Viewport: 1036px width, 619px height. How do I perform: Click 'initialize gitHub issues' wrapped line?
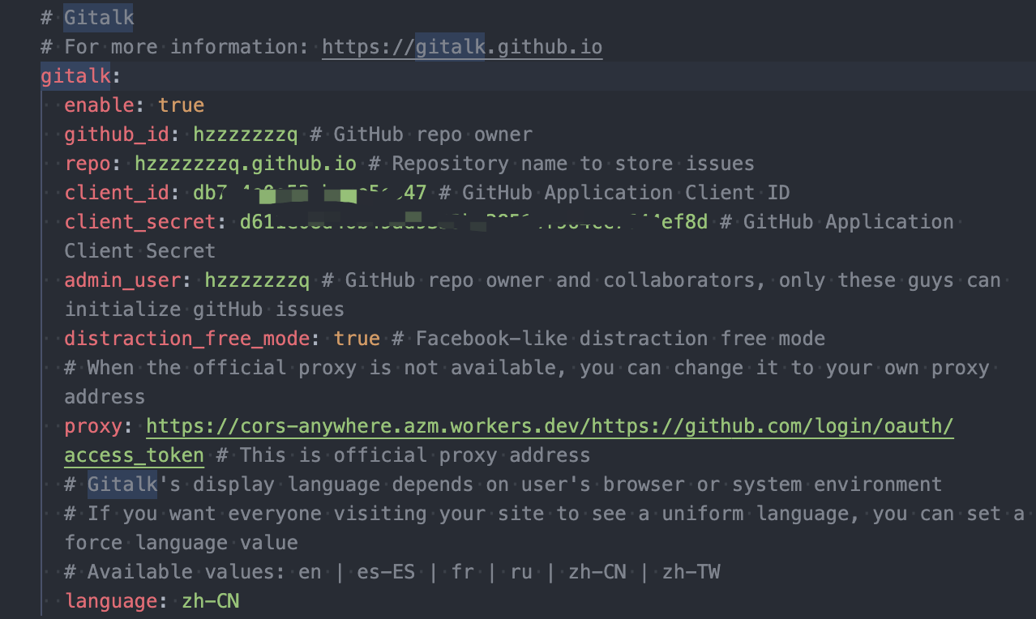click(204, 309)
